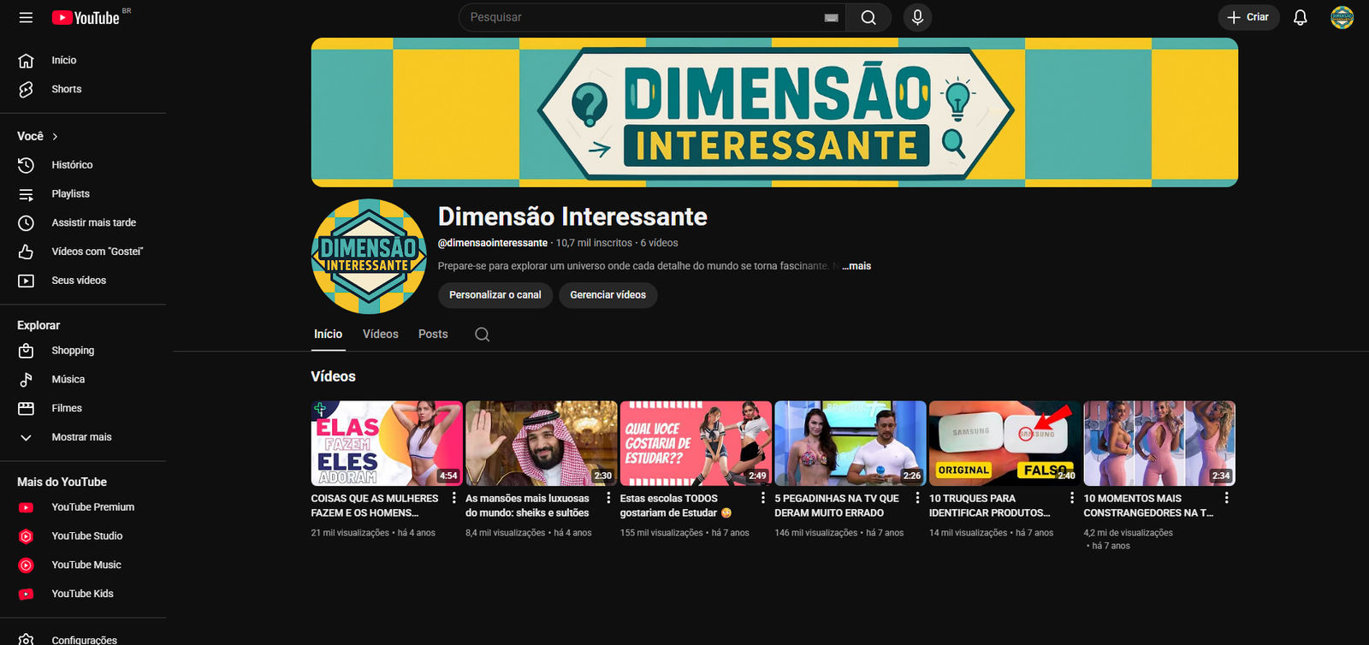Image resolution: width=1369 pixels, height=645 pixels.
Task: Open the hamburger guide menu
Action: tap(26, 17)
